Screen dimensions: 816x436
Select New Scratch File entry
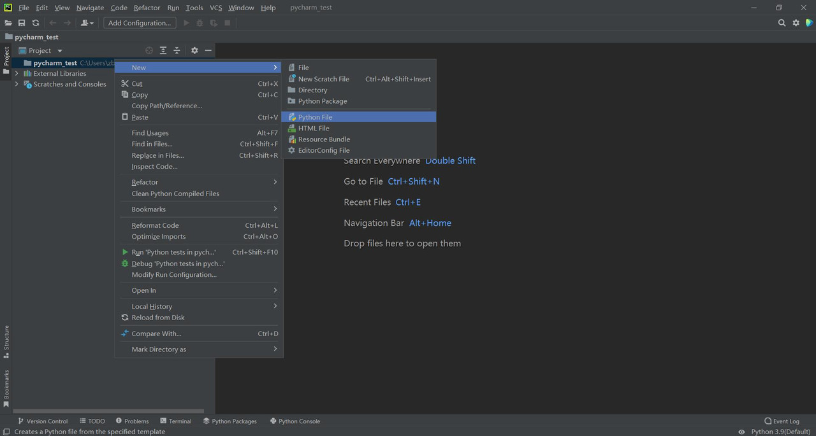(359, 79)
